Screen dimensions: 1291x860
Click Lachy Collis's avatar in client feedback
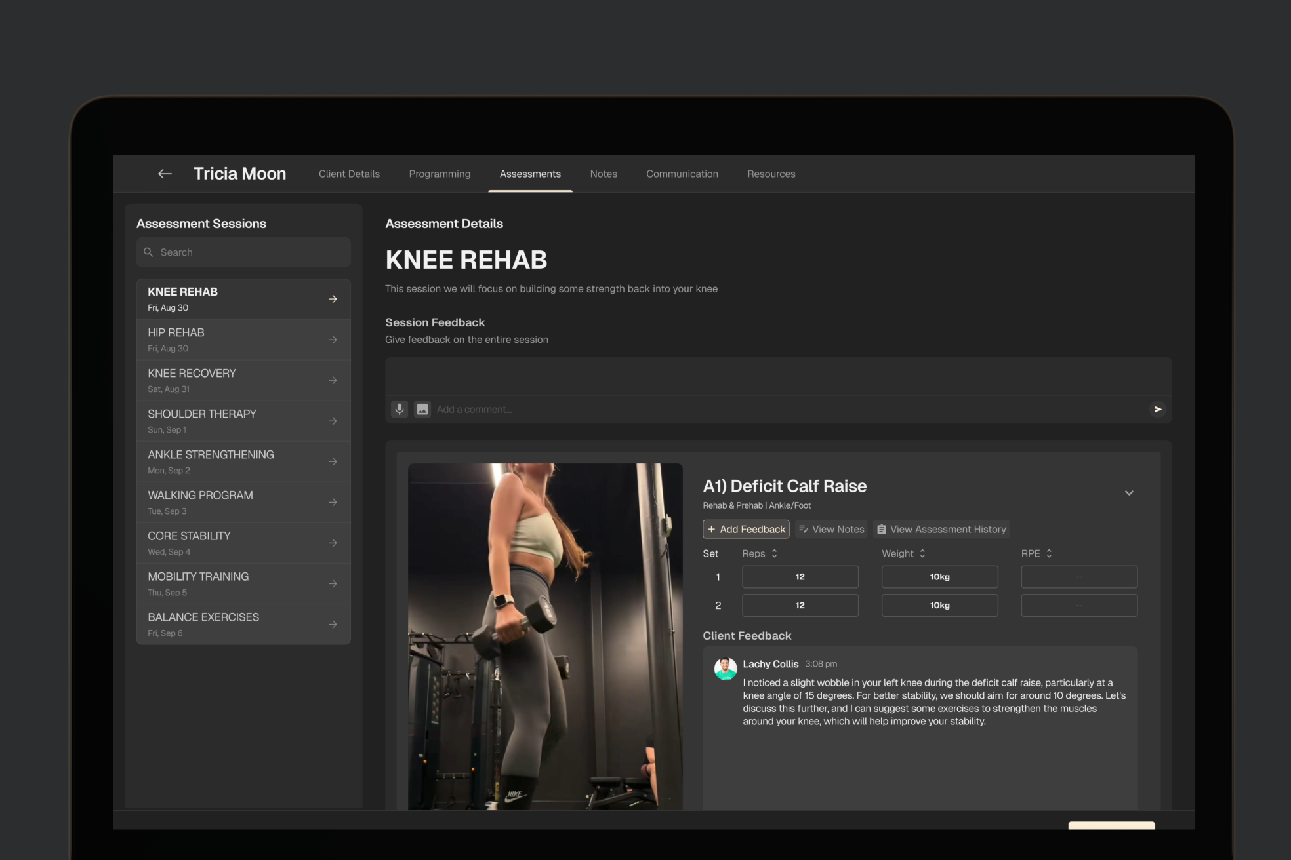[725, 669]
